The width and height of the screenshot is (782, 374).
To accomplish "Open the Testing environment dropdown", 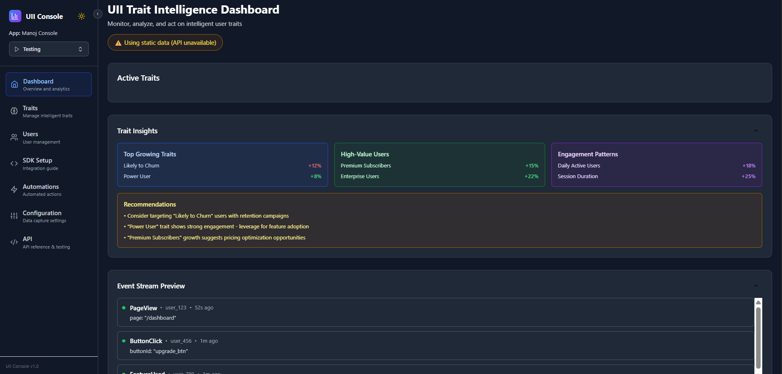I will click(x=49, y=49).
